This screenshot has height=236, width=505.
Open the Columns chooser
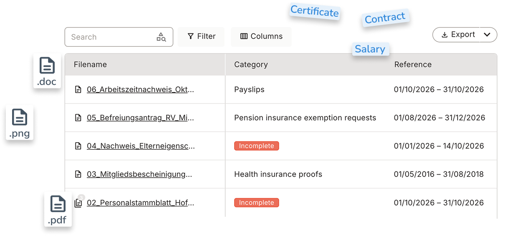tap(261, 37)
